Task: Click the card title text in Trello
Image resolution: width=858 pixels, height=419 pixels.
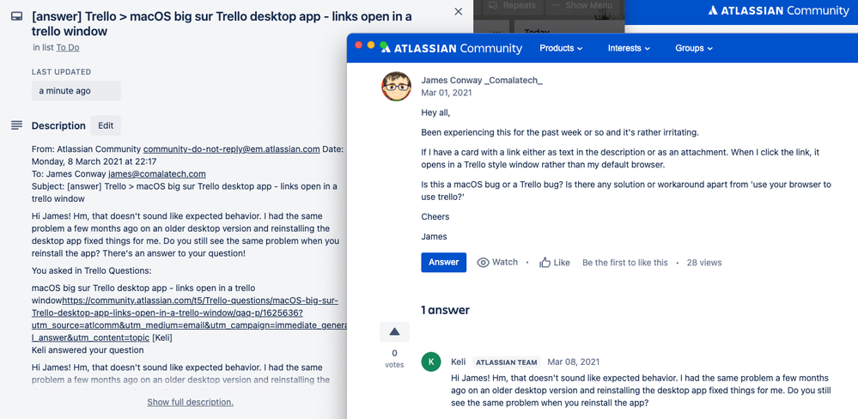Action: pyautogui.click(x=222, y=23)
